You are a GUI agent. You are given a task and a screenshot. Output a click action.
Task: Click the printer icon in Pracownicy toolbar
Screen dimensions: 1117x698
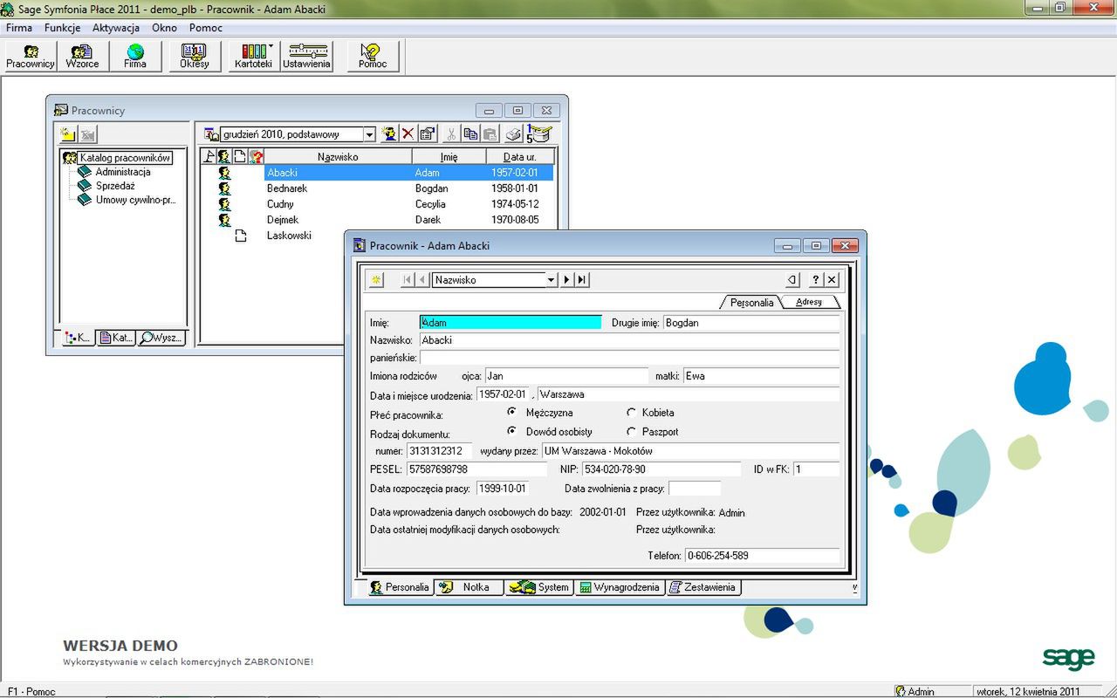pyautogui.click(x=514, y=134)
